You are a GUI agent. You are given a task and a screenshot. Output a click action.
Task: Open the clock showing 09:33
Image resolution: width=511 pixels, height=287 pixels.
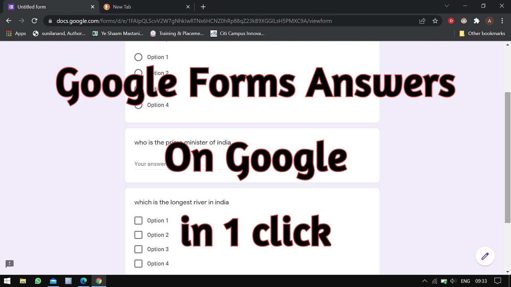pyautogui.click(x=481, y=281)
